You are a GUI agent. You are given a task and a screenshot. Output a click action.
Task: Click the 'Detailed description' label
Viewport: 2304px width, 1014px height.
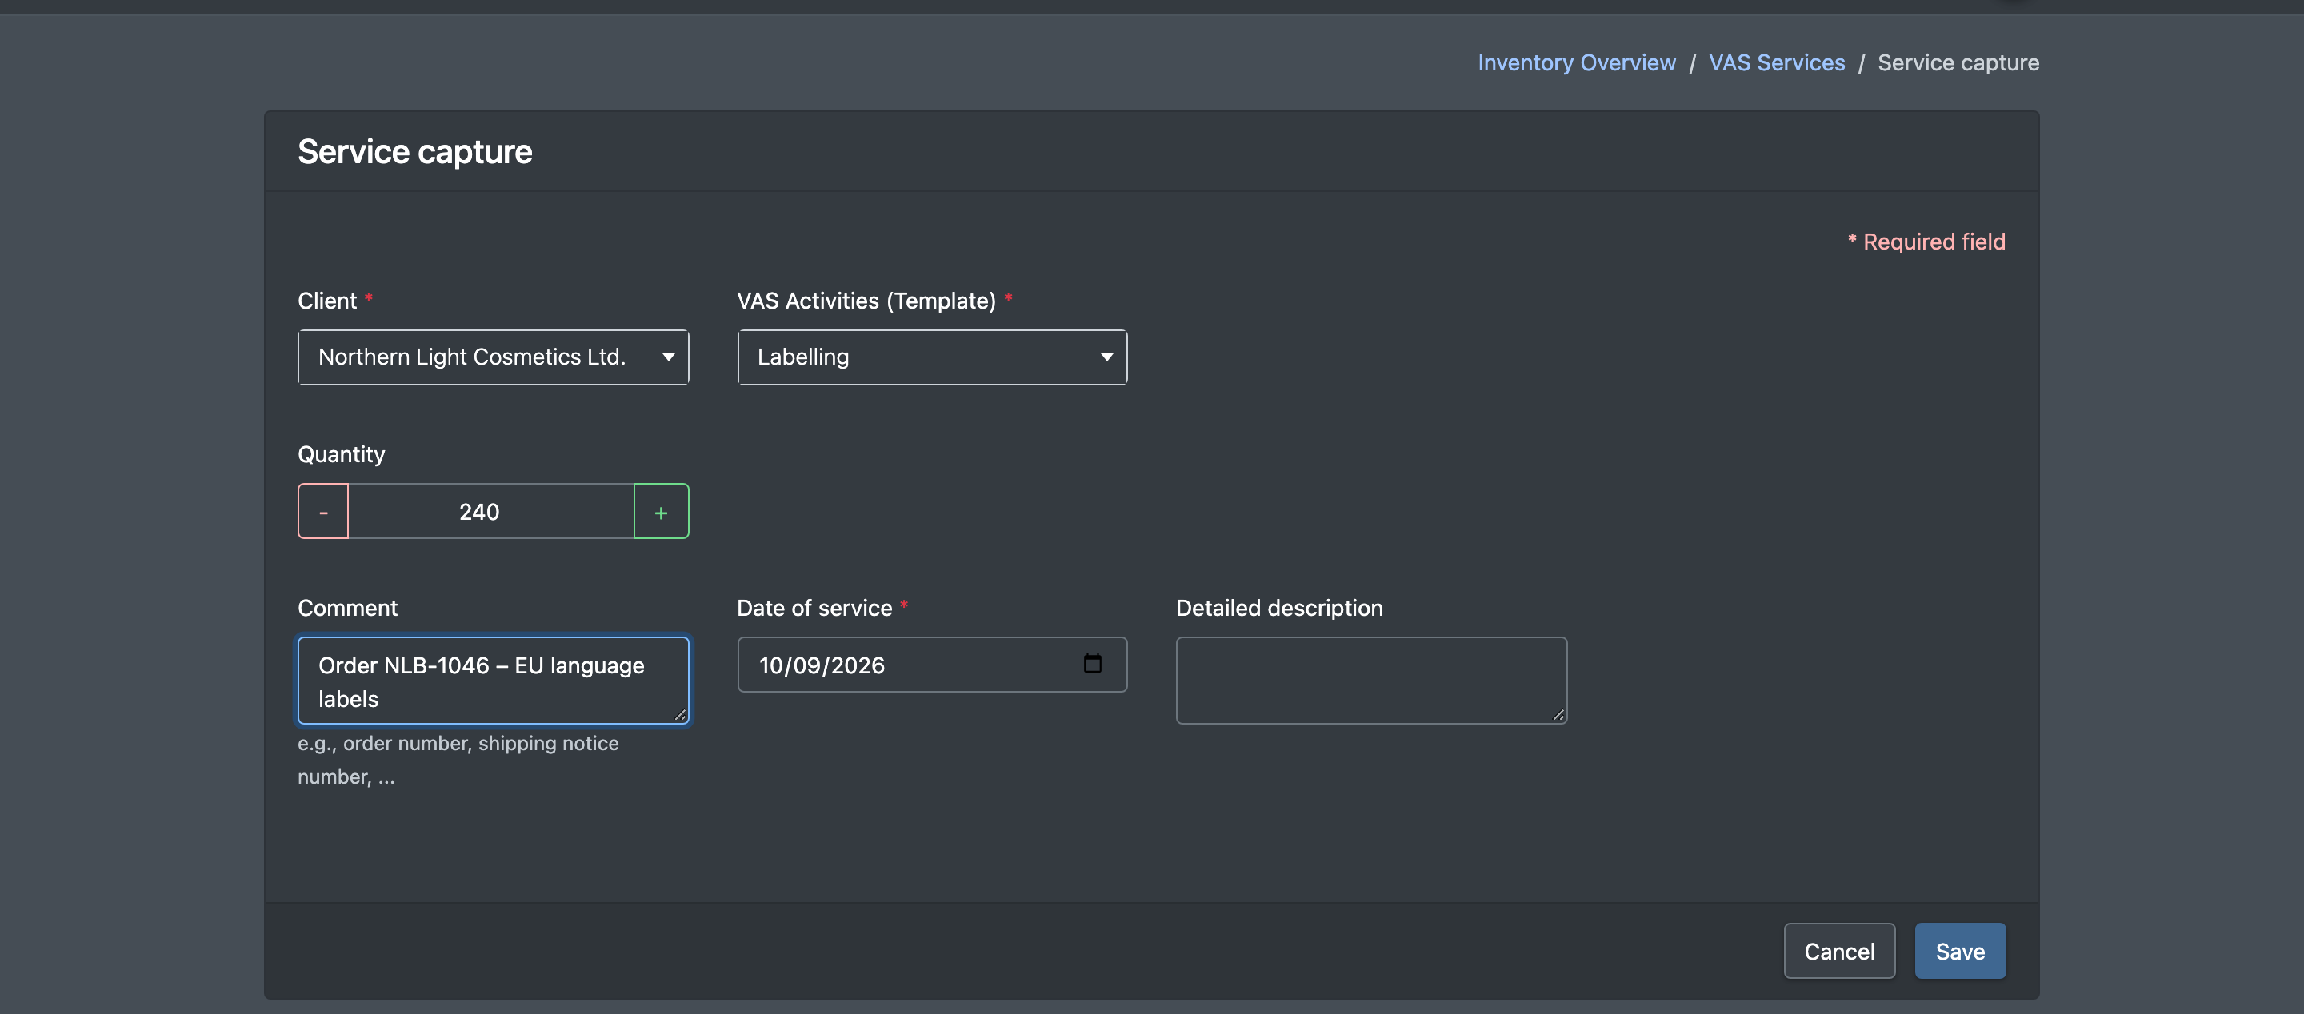(1279, 608)
